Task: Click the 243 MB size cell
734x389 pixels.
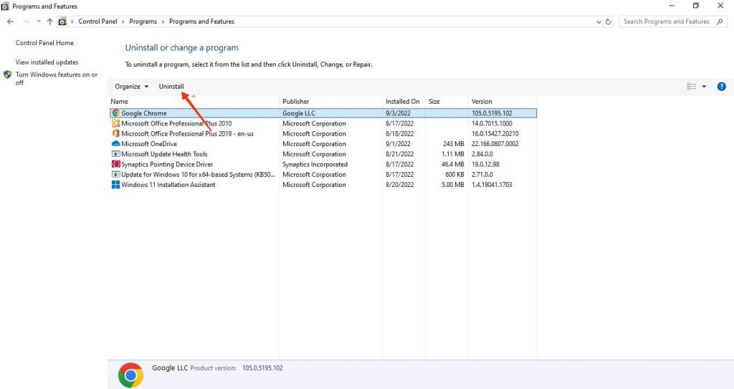Action: (x=453, y=144)
